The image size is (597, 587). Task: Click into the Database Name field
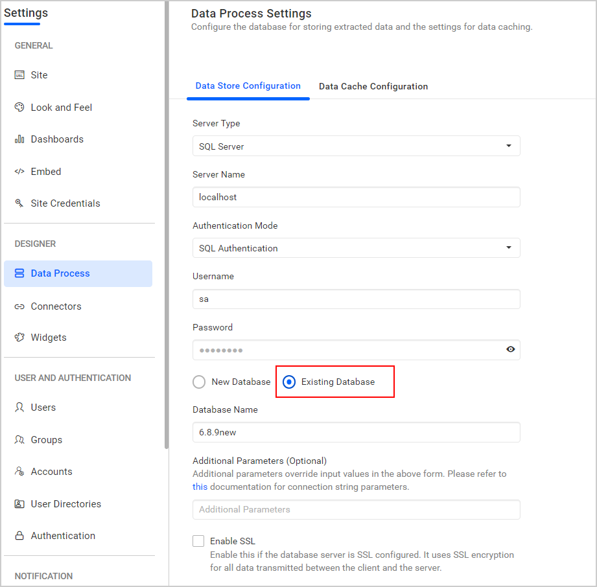(356, 432)
